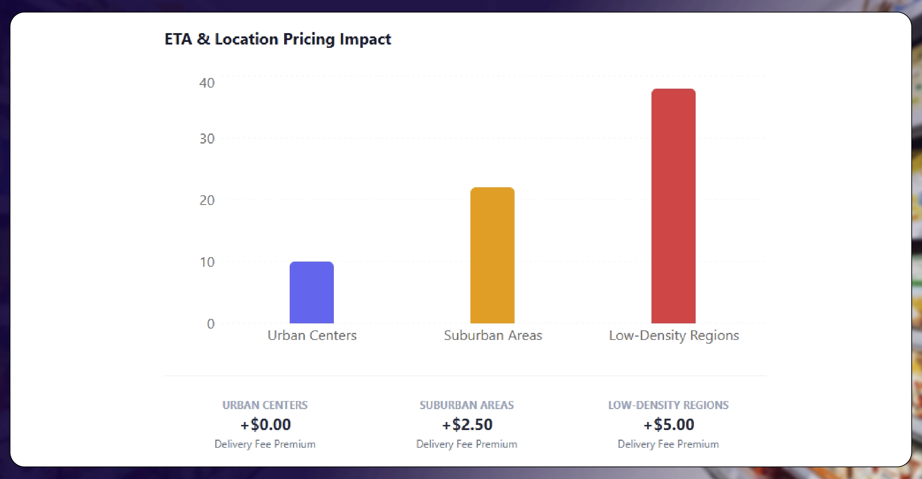This screenshot has height=479, width=922.
Task: Click the URBAN CENTERS stat heading
Action: click(265, 405)
